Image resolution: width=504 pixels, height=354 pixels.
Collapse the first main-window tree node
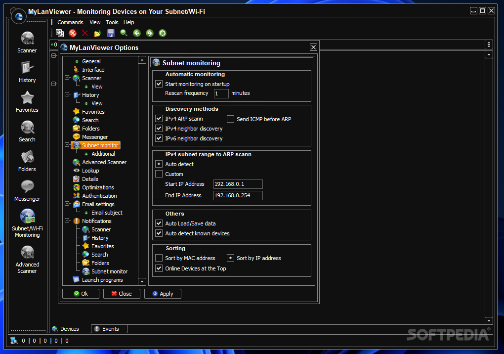tap(54, 56)
